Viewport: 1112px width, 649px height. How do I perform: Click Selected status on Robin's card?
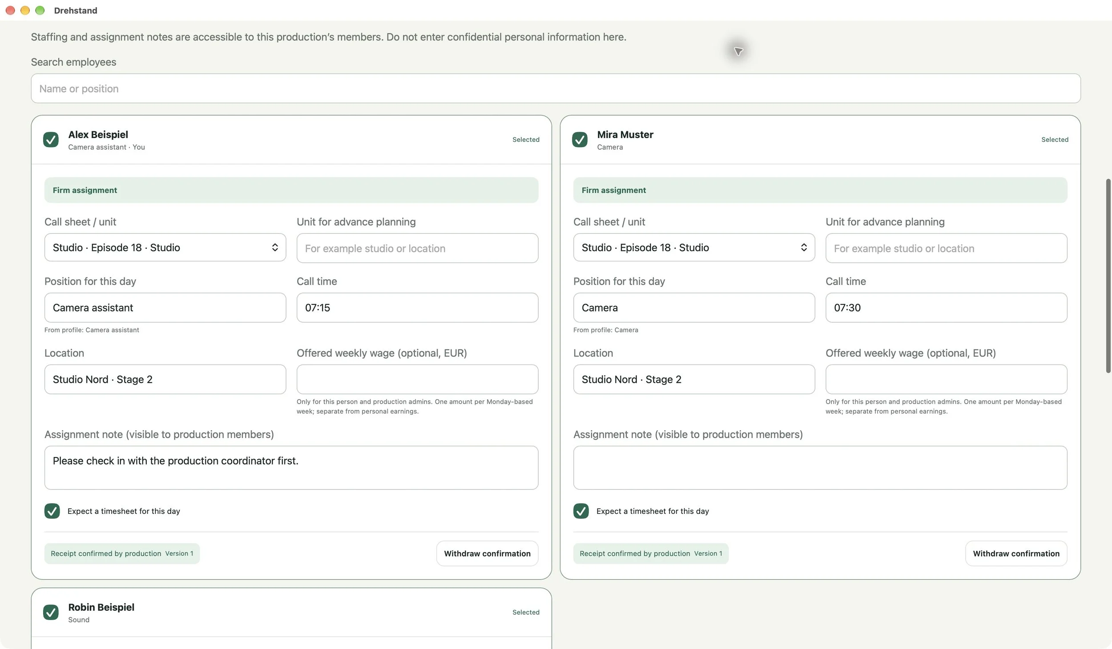point(526,612)
